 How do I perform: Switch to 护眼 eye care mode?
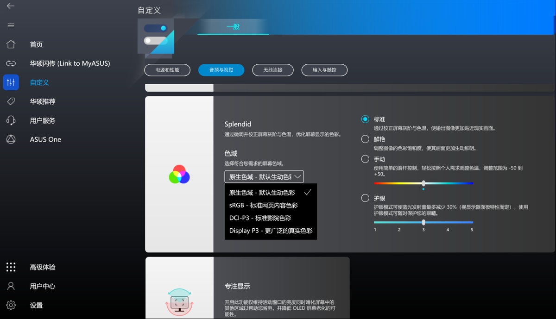[x=365, y=198]
